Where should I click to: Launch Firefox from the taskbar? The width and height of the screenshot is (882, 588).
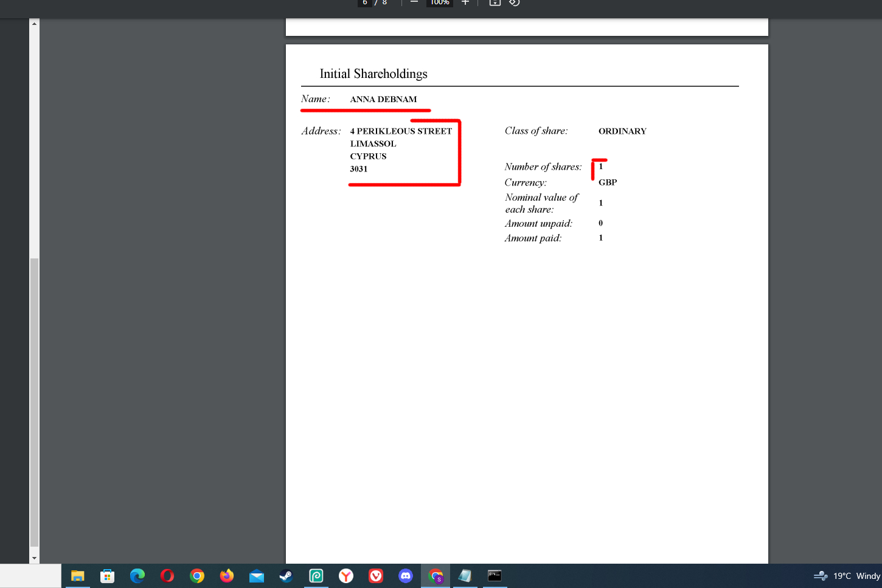tap(227, 576)
